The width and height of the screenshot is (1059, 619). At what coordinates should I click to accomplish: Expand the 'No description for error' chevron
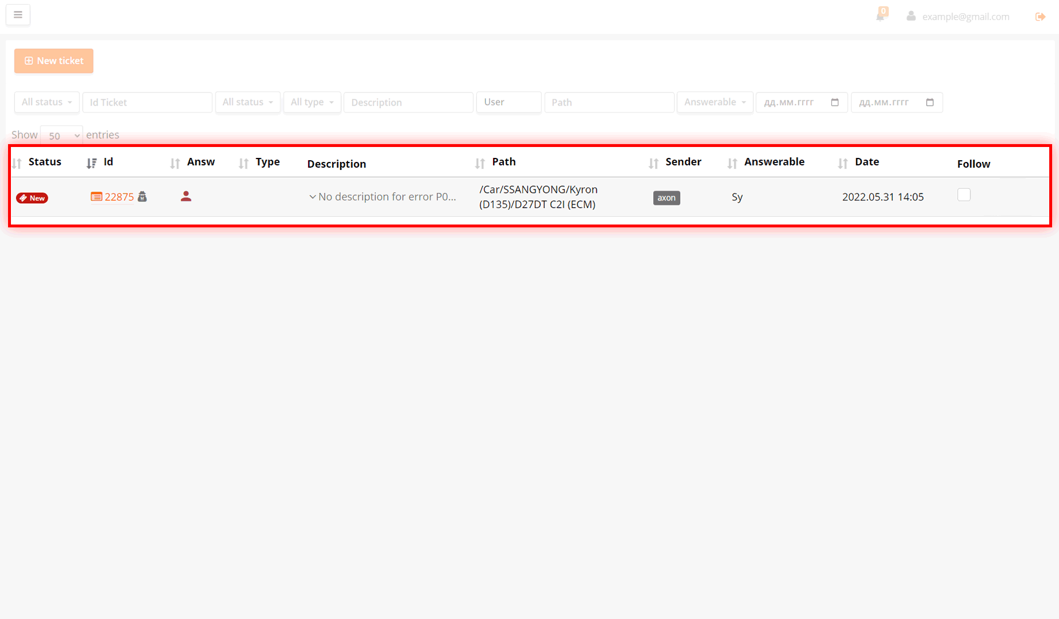click(x=312, y=196)
